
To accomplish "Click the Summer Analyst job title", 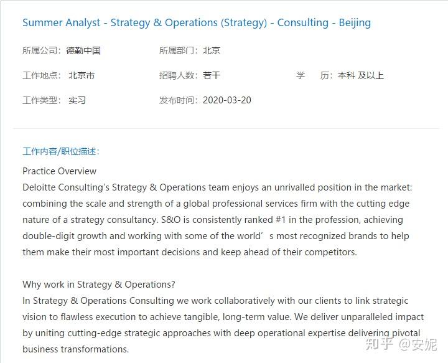I will [x=196, y=23].
